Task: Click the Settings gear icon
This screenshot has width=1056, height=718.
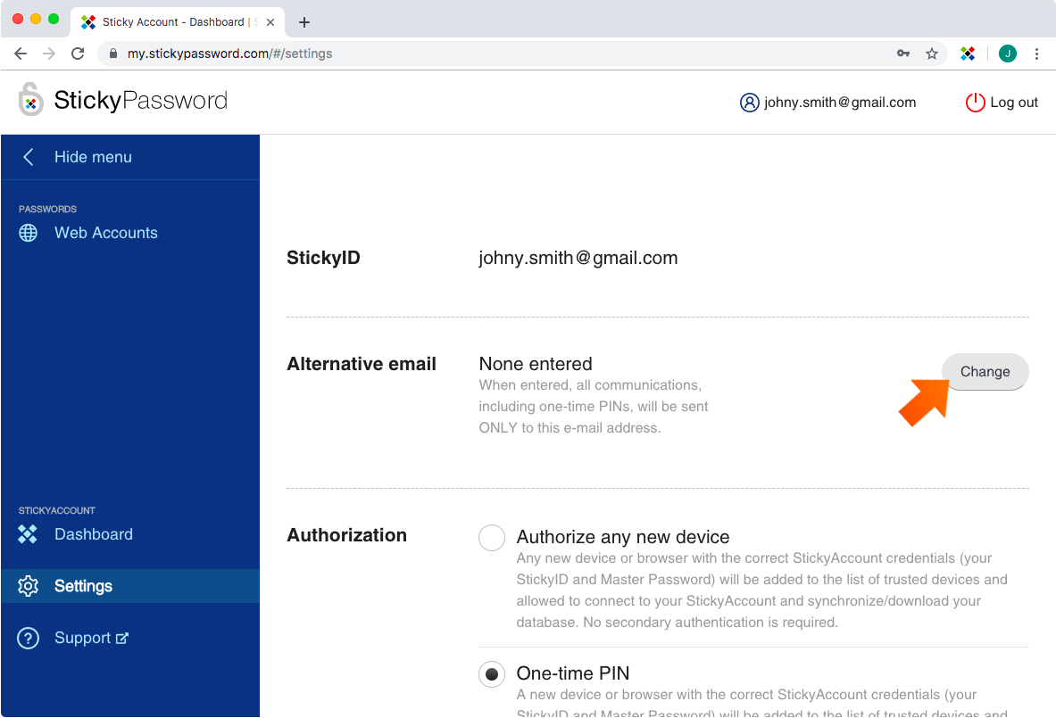Action: [x=29, y=586]
